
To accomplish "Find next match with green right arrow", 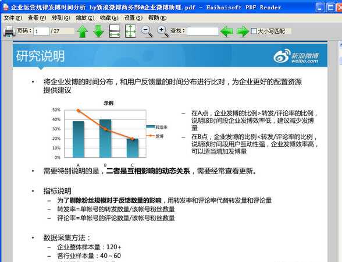I will (x=243, y=31).
